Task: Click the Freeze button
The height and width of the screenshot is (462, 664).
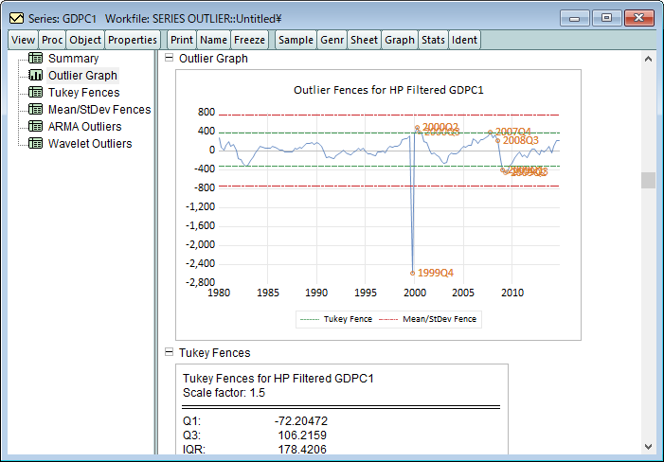Action: (249, 40)
